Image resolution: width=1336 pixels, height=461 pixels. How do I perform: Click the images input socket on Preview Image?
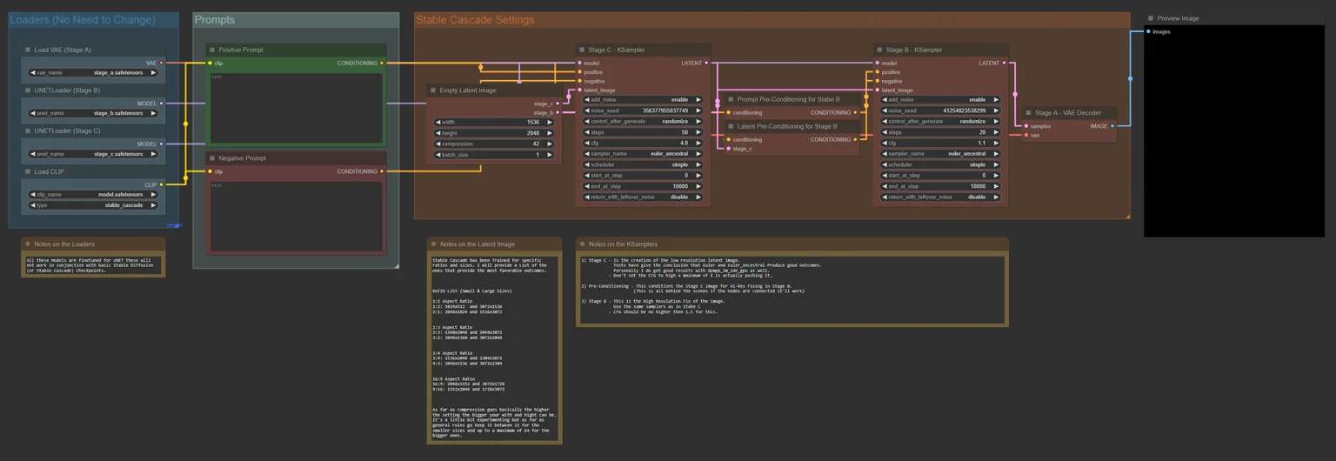1148,31
